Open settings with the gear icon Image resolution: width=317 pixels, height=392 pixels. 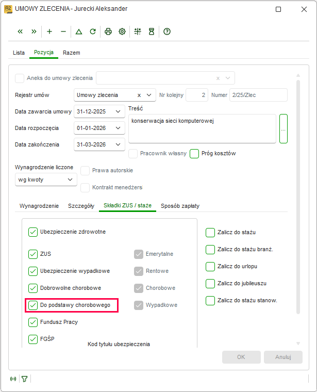tap(122, 31)
